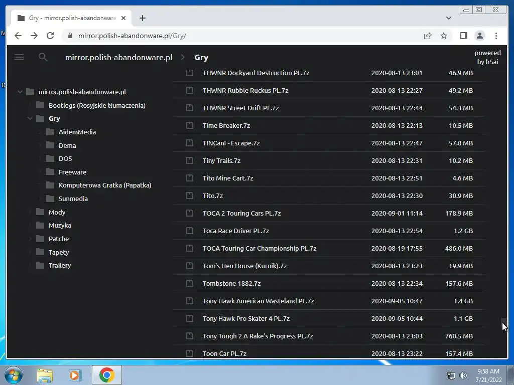
Task: Close the Gry tab
Action: tap(123, 18)
